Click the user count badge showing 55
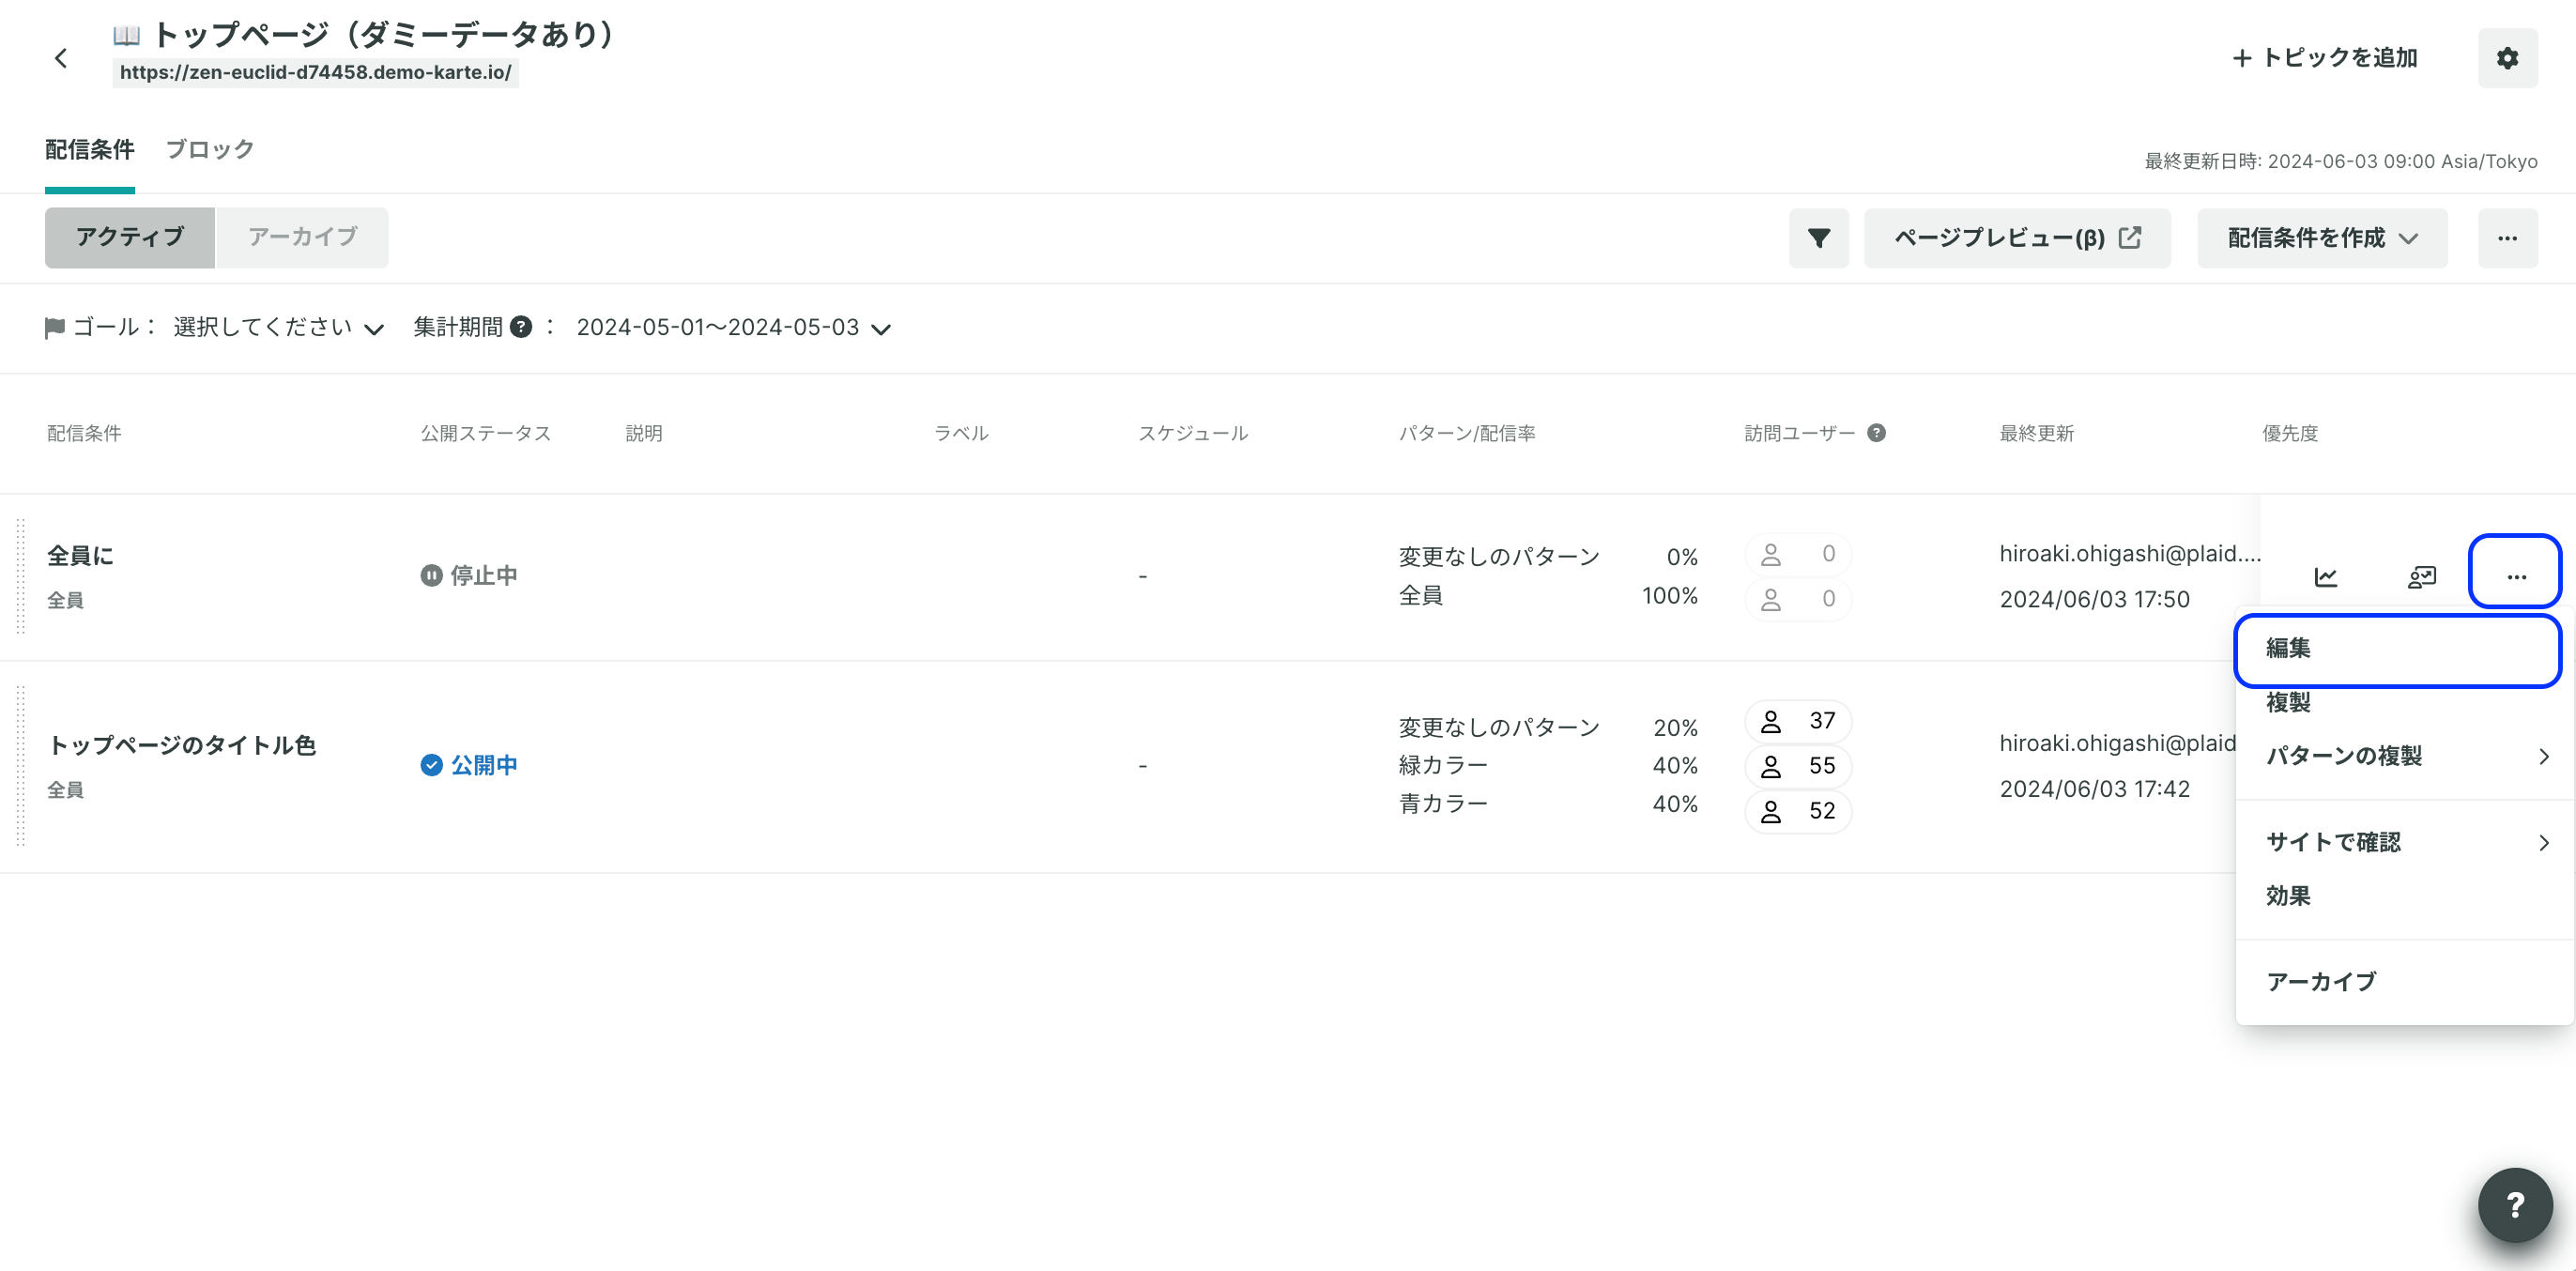This screenshot has width=2576, height=1271. tap(1798, 766)
